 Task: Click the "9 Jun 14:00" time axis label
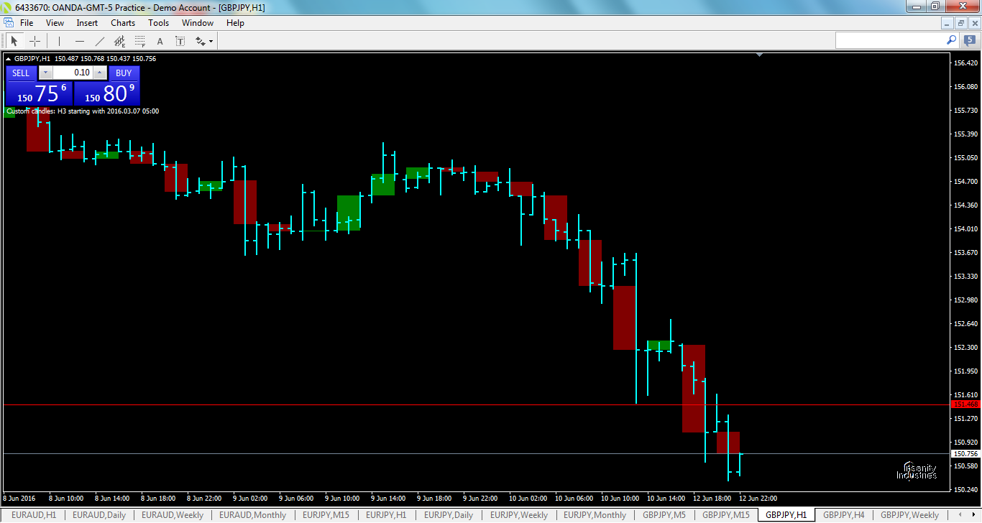(388, 498)
